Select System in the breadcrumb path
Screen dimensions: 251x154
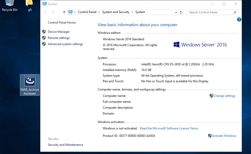click(140, 12)
